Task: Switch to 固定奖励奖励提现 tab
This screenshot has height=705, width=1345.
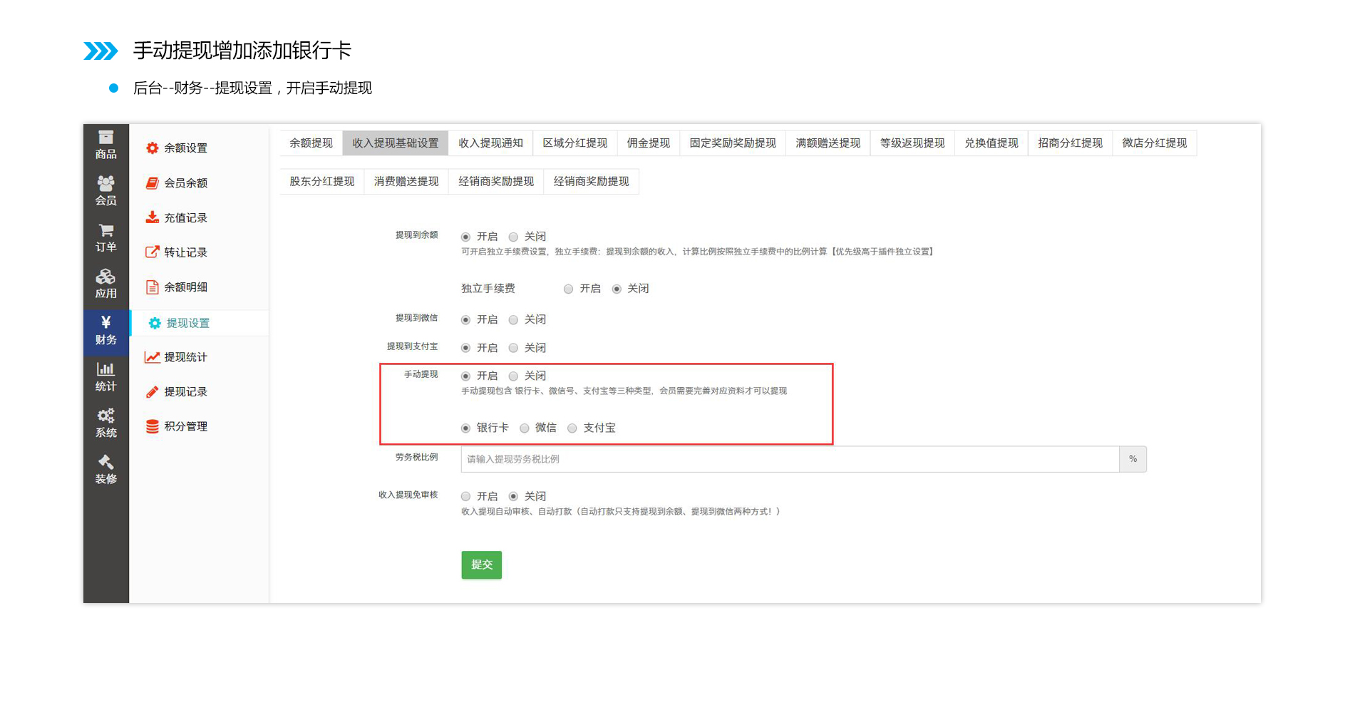Action: point(733,143)
